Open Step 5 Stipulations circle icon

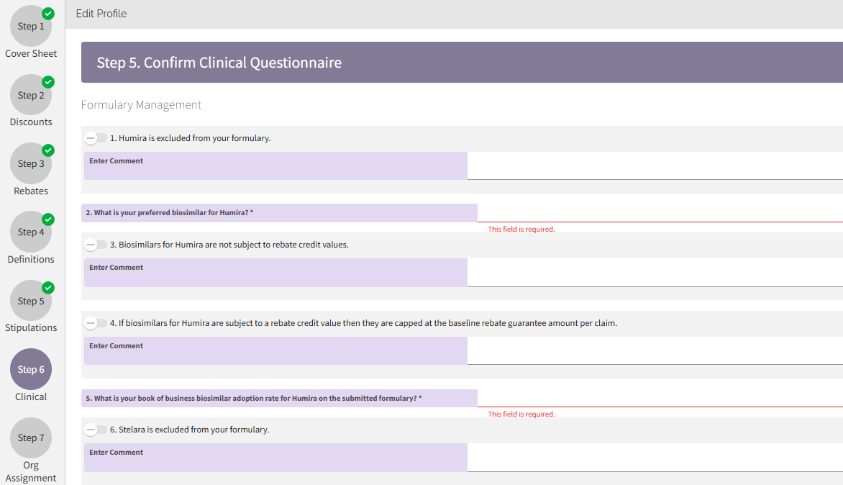(30, 300)
